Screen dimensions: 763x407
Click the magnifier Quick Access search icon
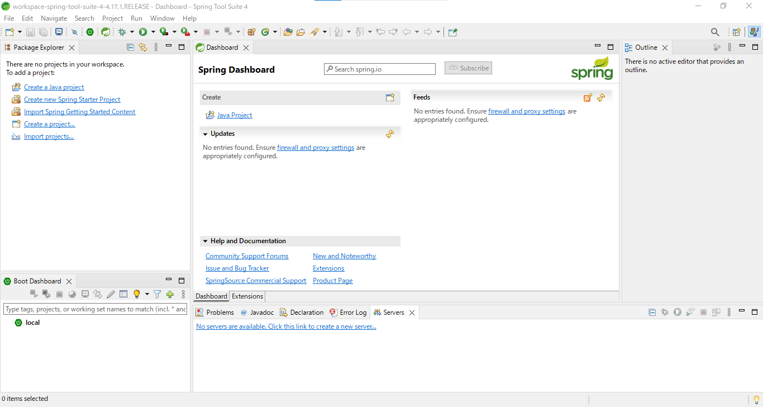(715, 32)
